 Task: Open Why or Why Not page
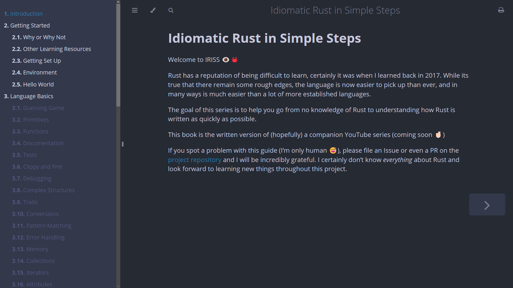(39, 37)
